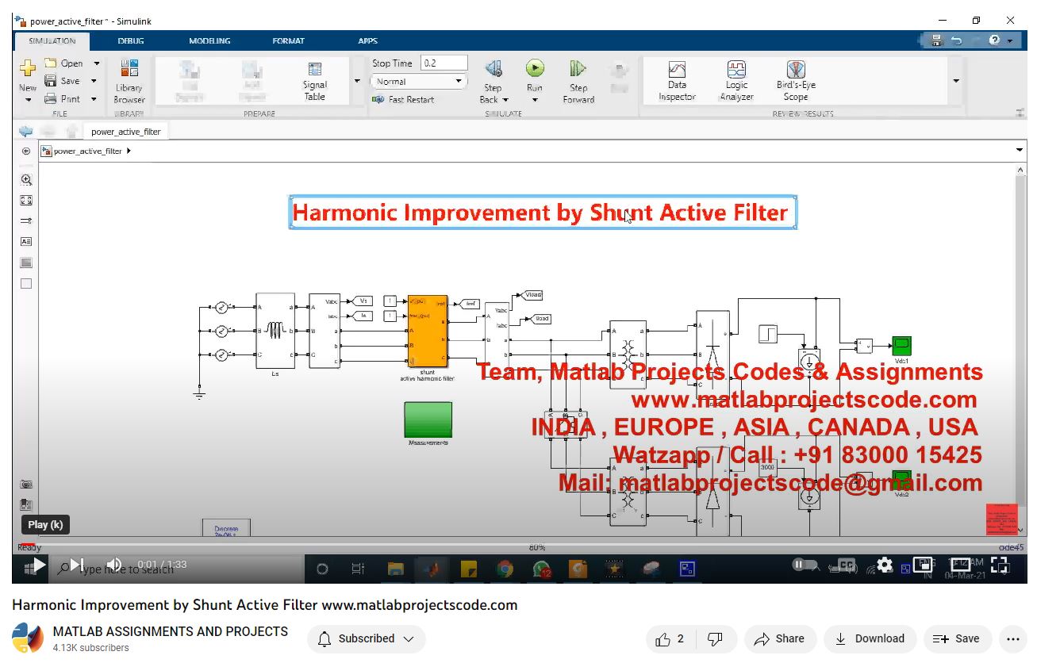Expand the Prepare gallery arrow
The image size is (1037, 663).
coord(357,81)
